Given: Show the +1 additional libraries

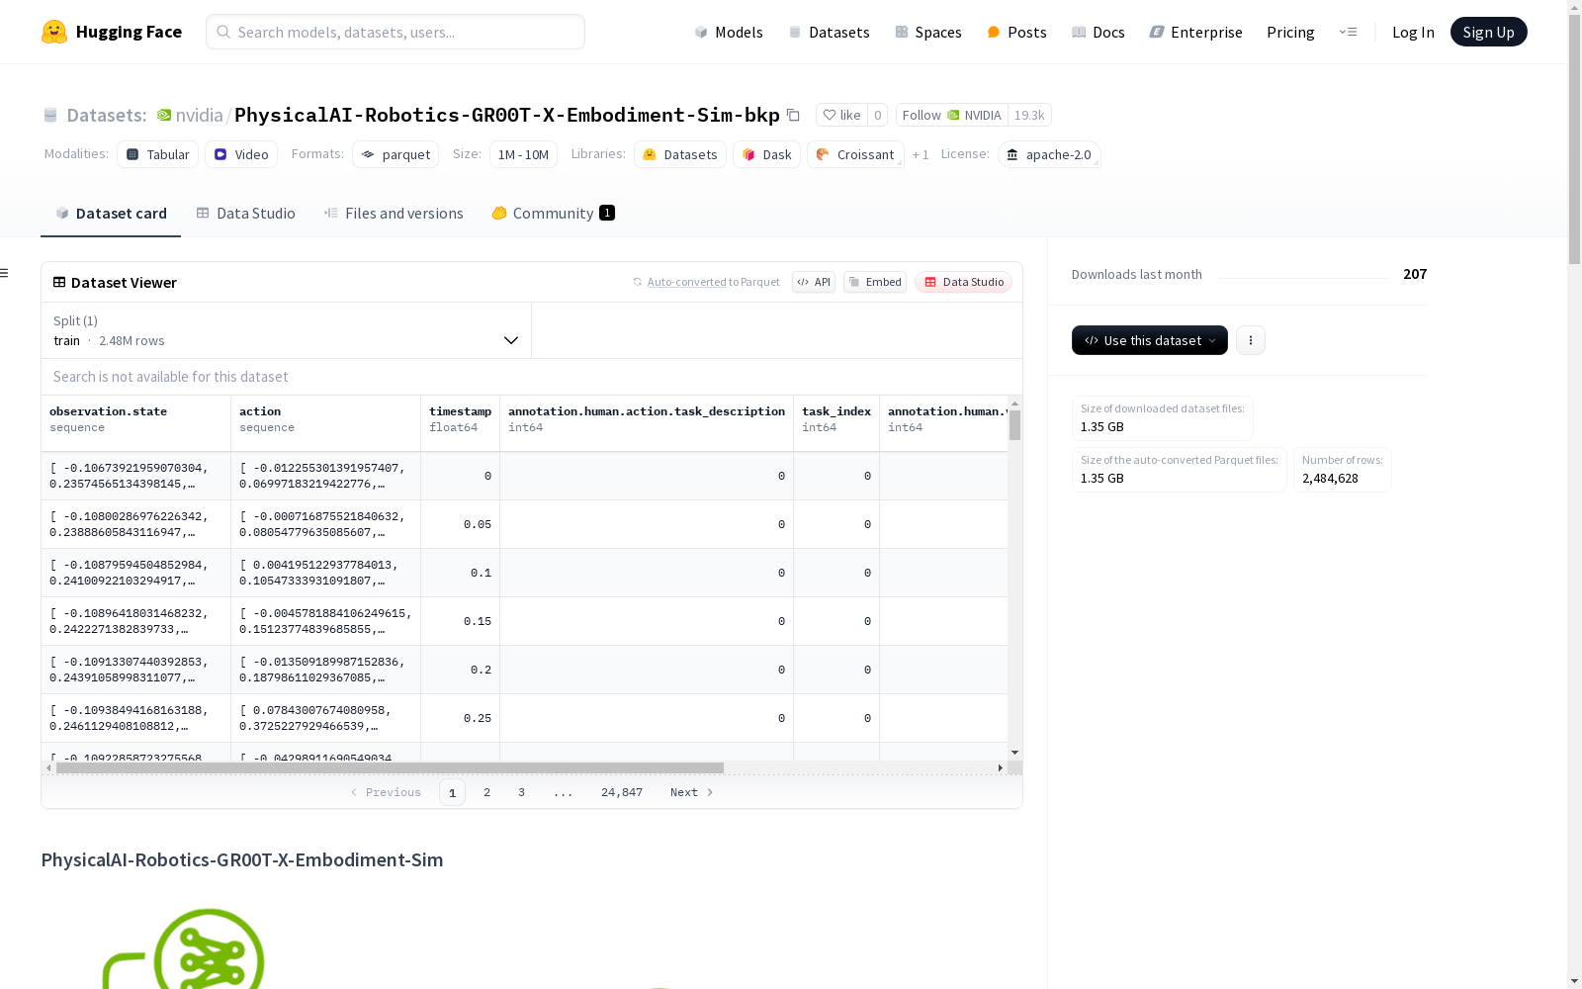Looking at the screenshot, I should click(x=921, y=154).
